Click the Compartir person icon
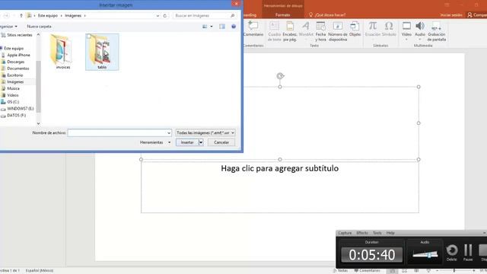The image size is (487, 274). (x=469, y=15)
